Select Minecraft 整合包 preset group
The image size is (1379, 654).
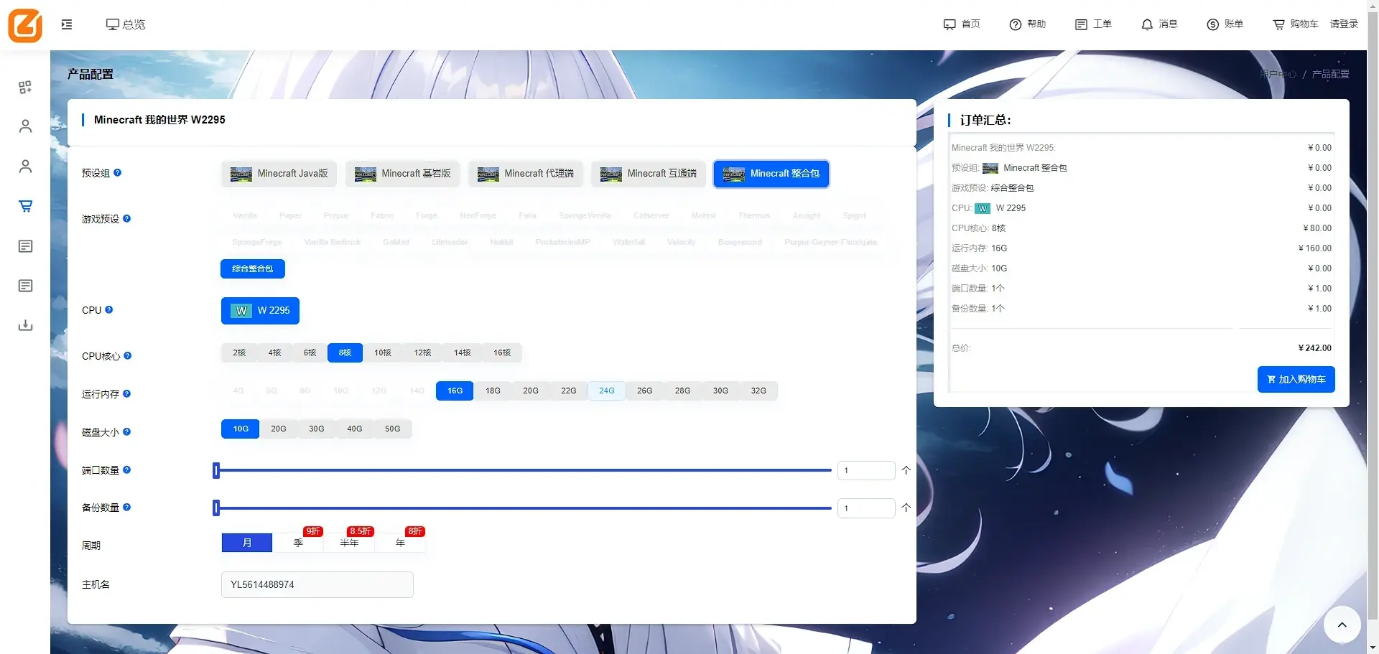click(x=771, y=174)
